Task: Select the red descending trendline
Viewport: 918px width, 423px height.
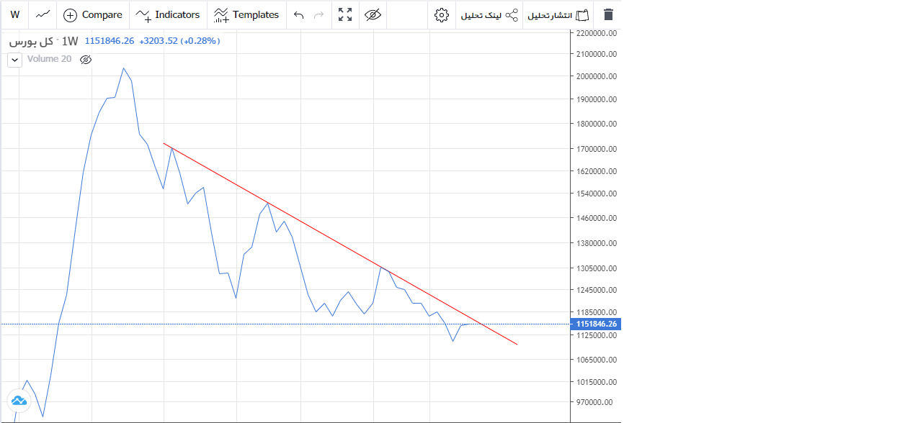Action: (x=340, y=244)
